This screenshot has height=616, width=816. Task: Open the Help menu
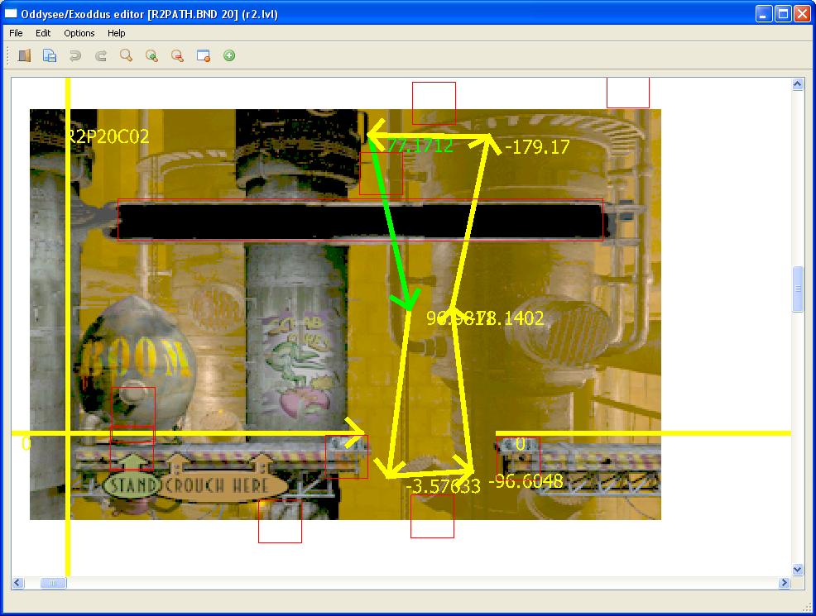(x=117, y=33)
